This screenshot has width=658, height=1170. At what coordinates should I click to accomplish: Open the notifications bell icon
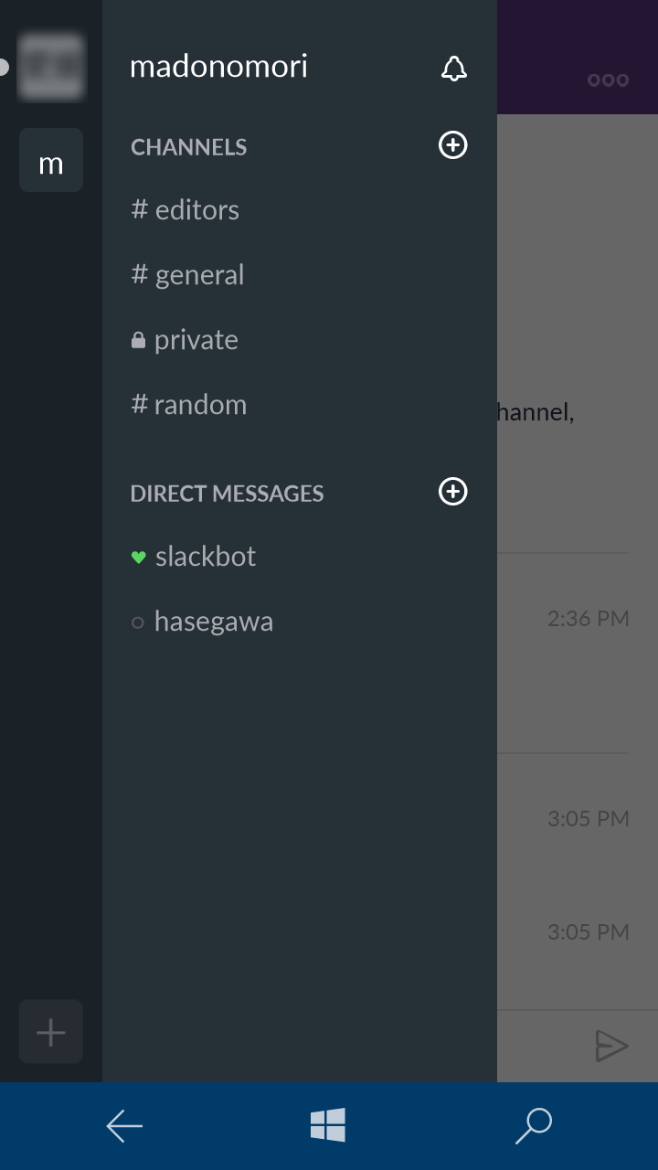click(453, 69)
